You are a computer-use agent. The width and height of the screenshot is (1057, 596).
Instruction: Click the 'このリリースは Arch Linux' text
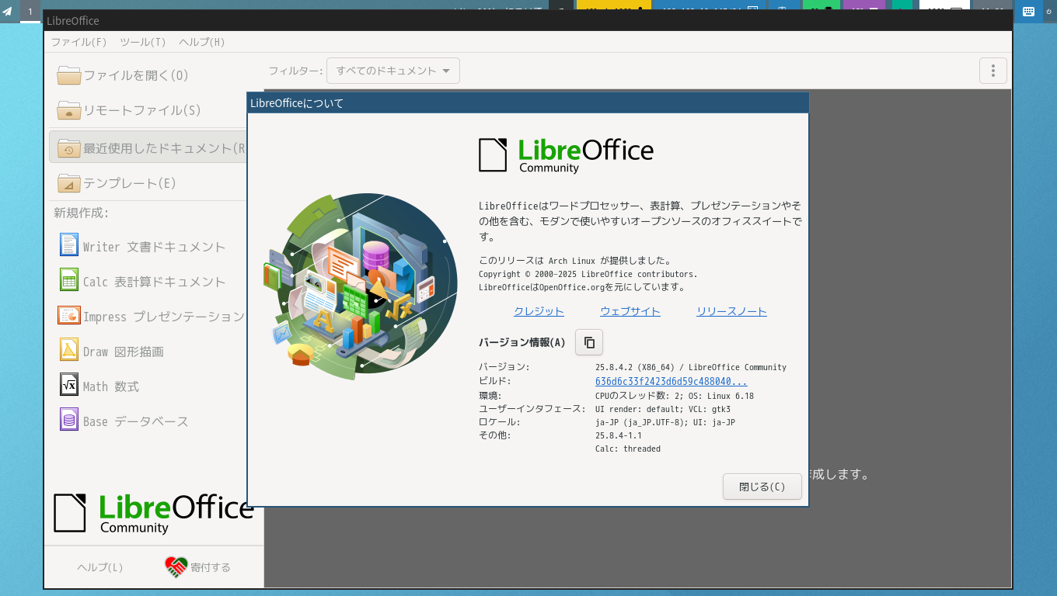[575, 261]
